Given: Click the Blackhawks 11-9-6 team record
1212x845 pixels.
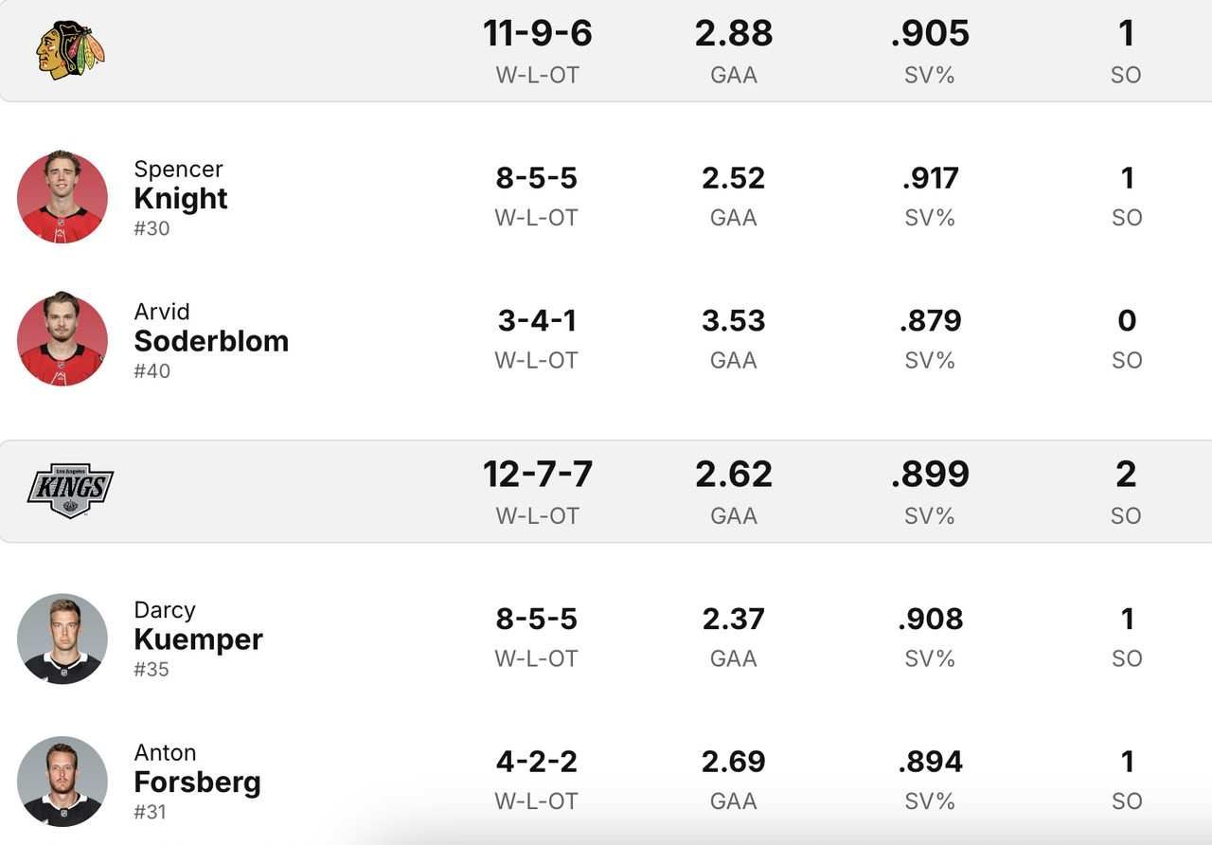Looking at the screenshot, I should pos(537,34).
